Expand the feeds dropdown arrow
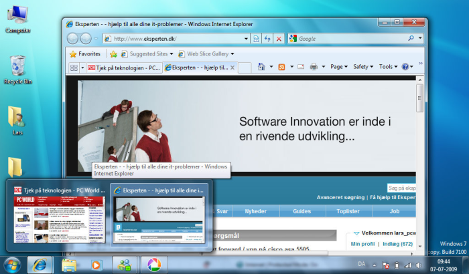This screenshot has width=469, height=274. (291, 67)
